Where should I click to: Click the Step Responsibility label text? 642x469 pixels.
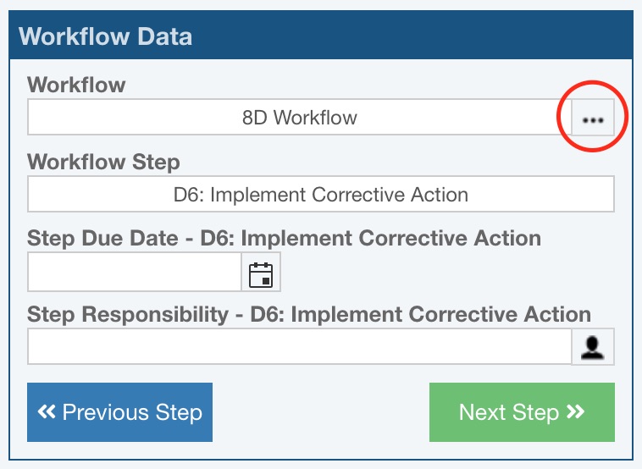[x=309, y=315]
